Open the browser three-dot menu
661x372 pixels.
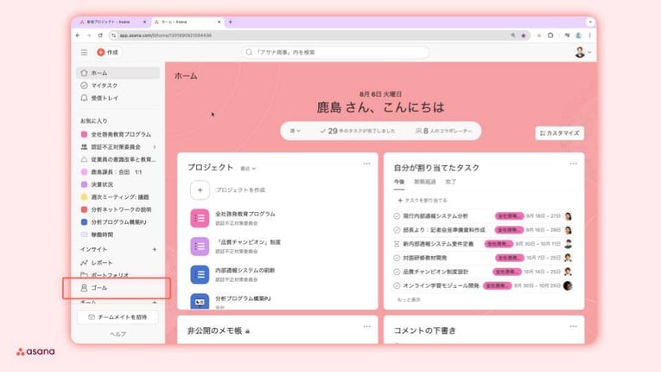[590, 35]
